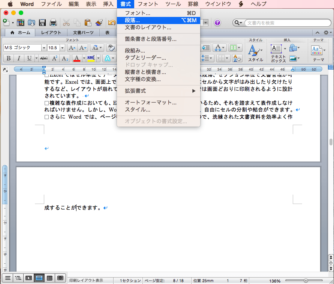This screenshot has width=334, height=284.
Task: Switch to Full Screen view button
Action: coord(60,278)
